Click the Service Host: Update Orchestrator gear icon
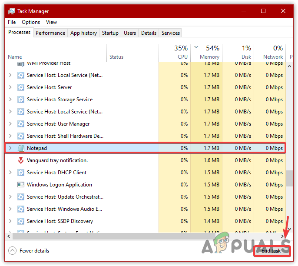The image size is (298, 266). [21, 197]
